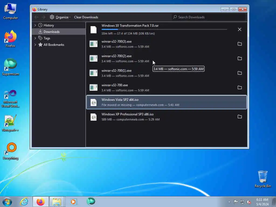Click the file icon of Windows 10 Transformation Pack
The image size is (276, 207).
click(94, 30)
